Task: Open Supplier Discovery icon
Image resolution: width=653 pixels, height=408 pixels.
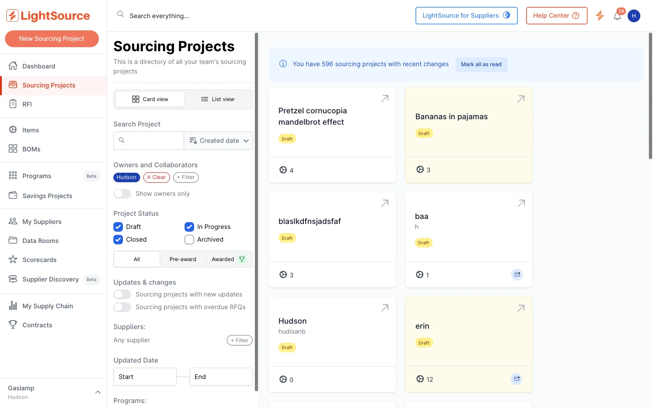Action: point(13,279)
